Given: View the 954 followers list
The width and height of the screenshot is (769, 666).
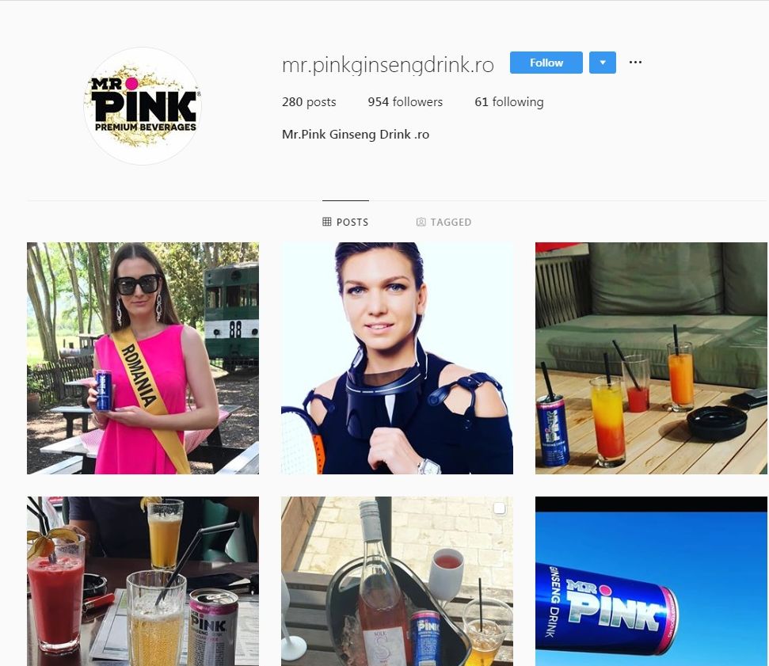Looking at the screenshot, I should (405, 102).
